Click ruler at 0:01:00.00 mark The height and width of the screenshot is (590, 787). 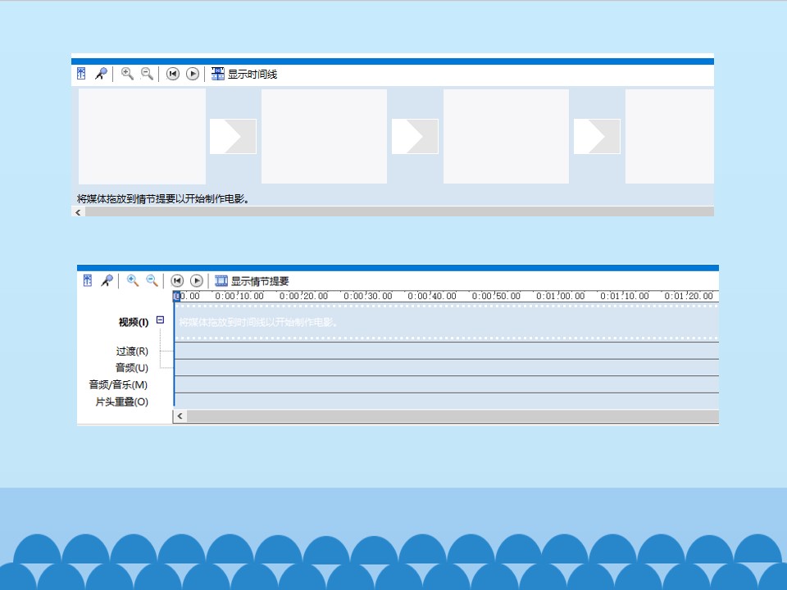(x=561, y=296)
